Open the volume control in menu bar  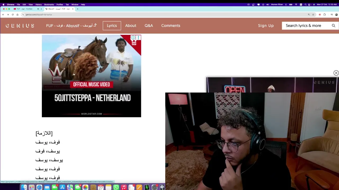coord(268,4)
